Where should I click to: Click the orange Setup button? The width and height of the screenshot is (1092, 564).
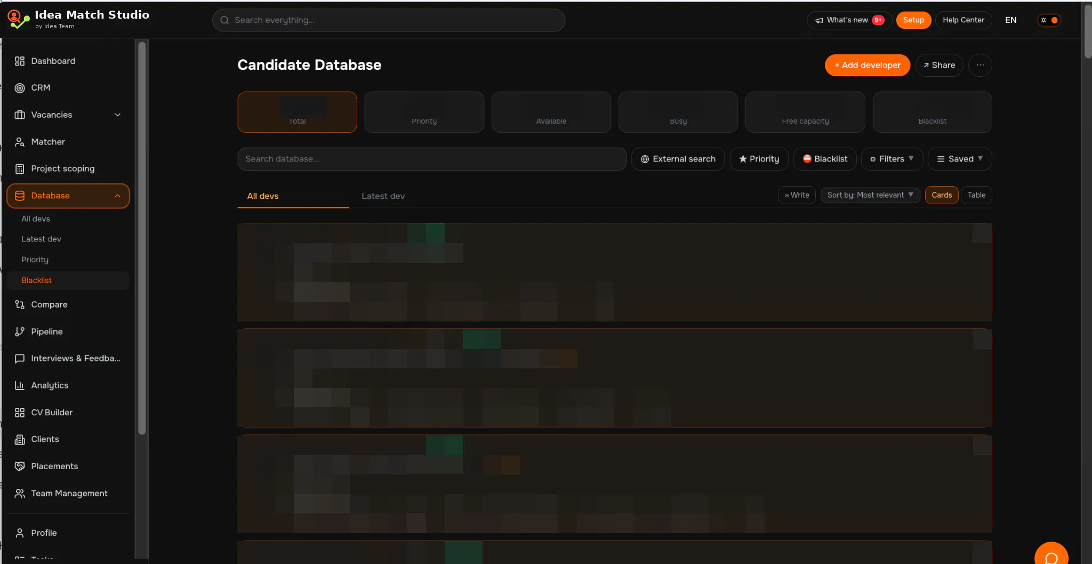pyautogui.click(x=913, y=20)
